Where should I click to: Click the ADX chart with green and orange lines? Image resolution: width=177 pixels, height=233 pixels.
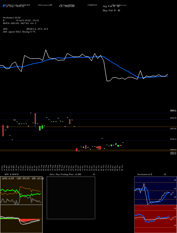coord(21,191)
